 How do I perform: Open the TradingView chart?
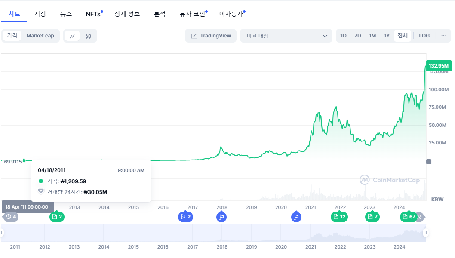tap(211, 36)
